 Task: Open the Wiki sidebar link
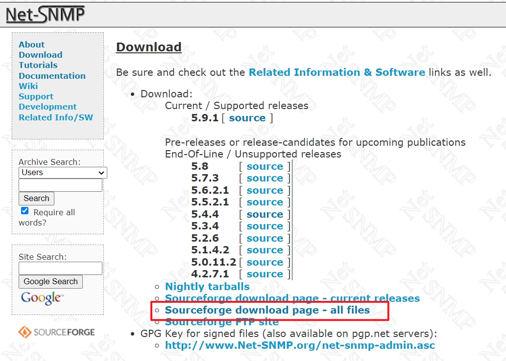28,86
